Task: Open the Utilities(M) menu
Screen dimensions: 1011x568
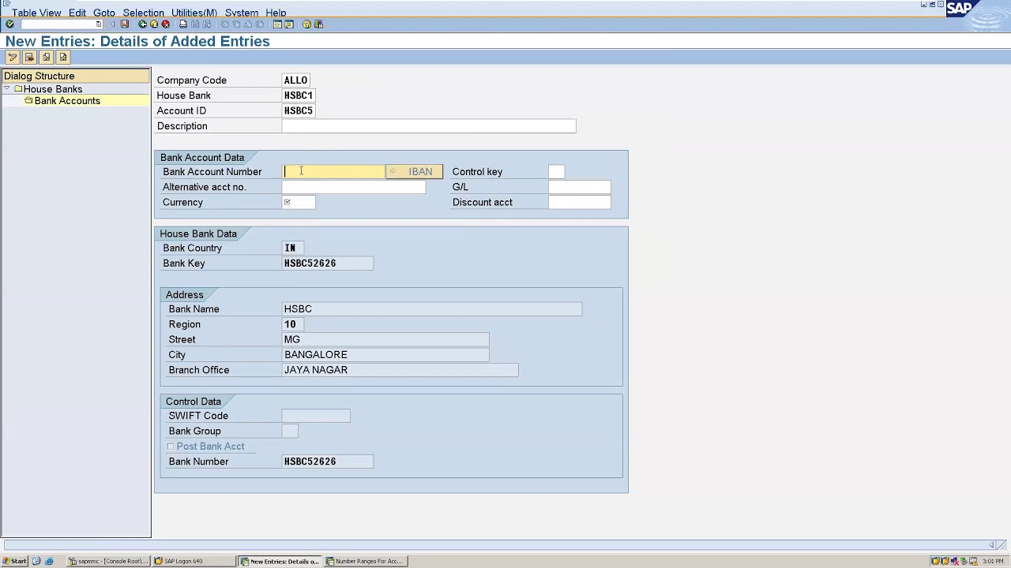Action: (x=194, y=13)
